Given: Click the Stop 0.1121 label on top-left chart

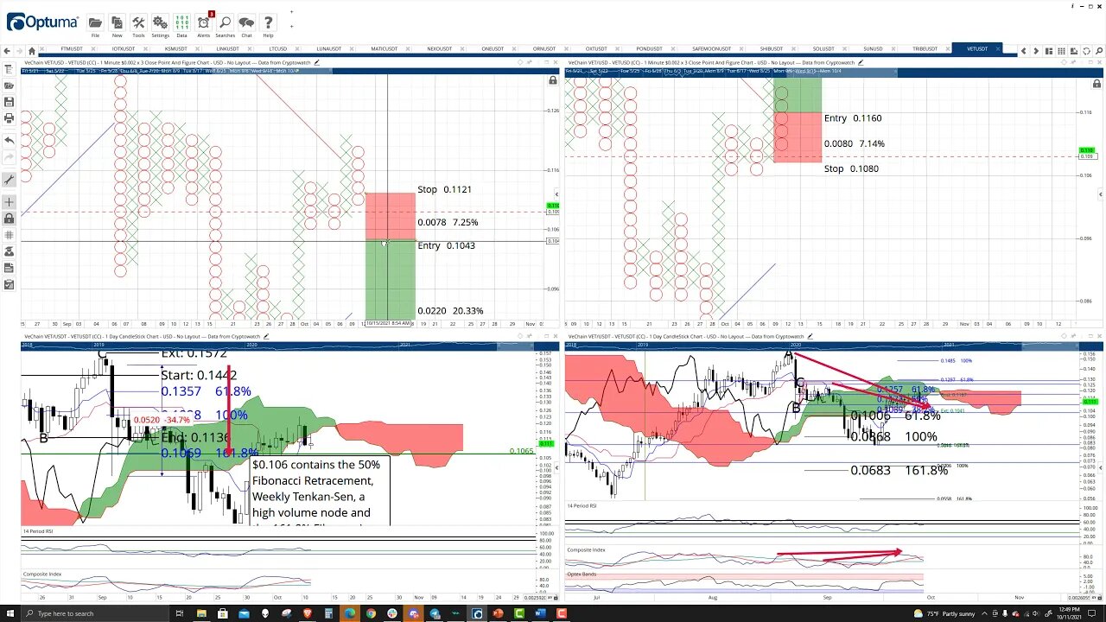Looking at the screenshot, I should (x=444, y=189).
